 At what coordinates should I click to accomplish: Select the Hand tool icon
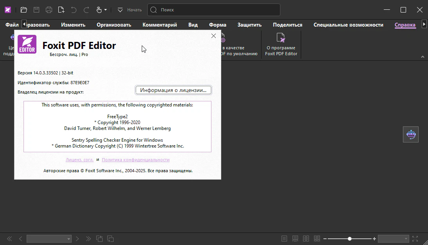point(99,10)
